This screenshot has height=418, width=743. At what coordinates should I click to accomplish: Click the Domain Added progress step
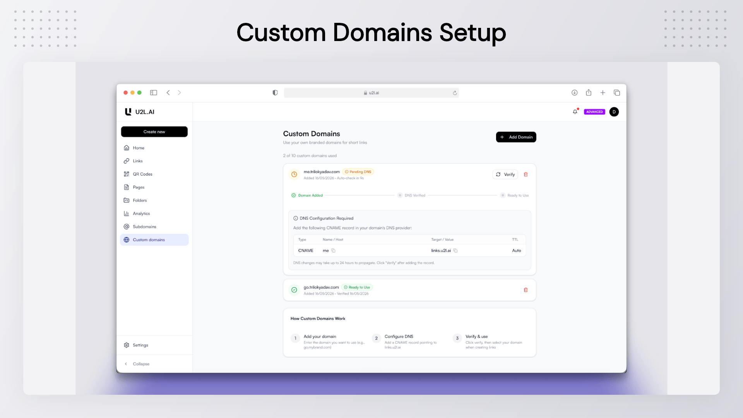307,195
